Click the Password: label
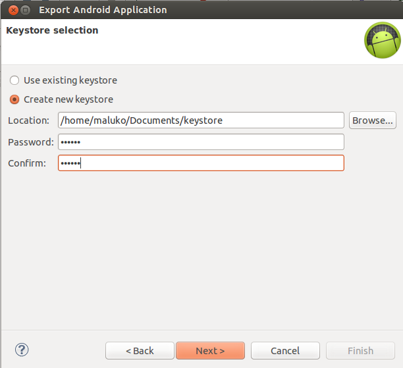Viewport: 403px width, 368px height. (31, 142)
